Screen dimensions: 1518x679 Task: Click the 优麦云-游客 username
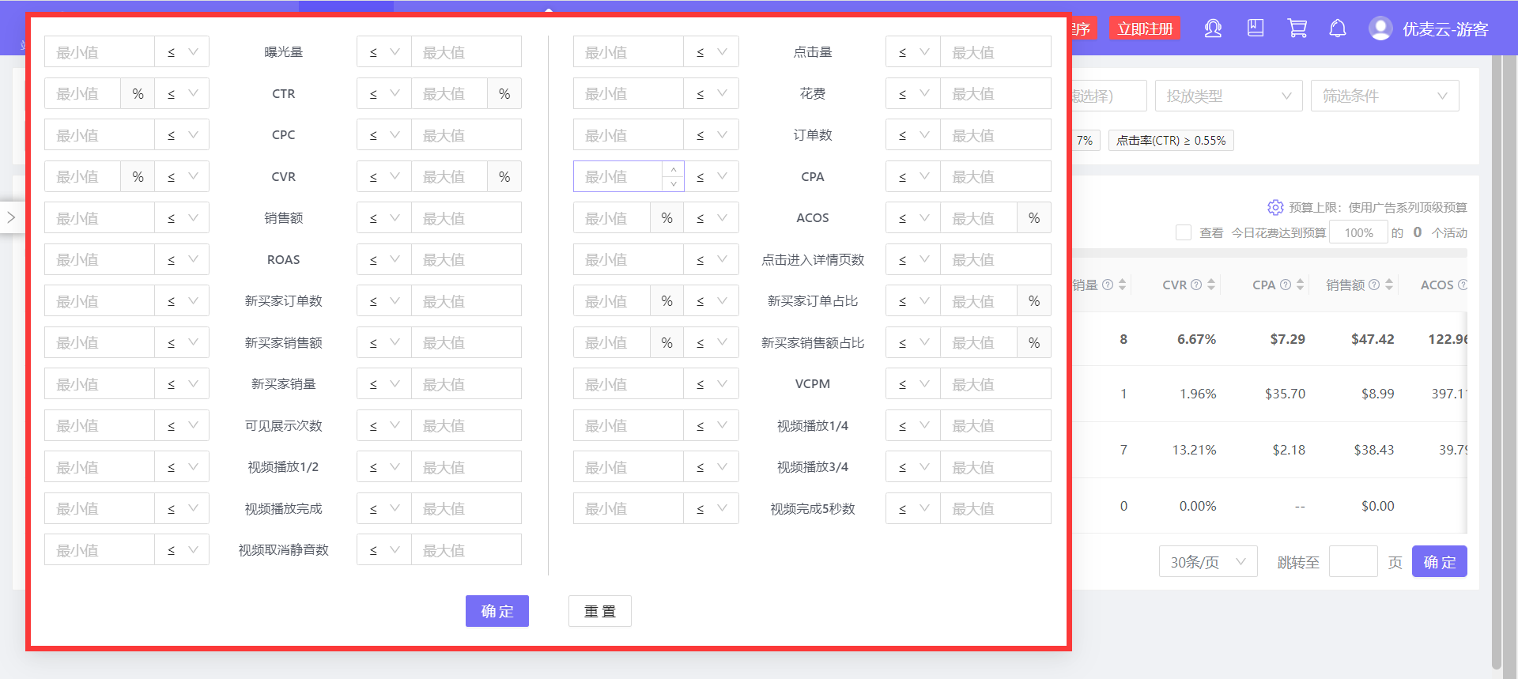click(1445, 29)
